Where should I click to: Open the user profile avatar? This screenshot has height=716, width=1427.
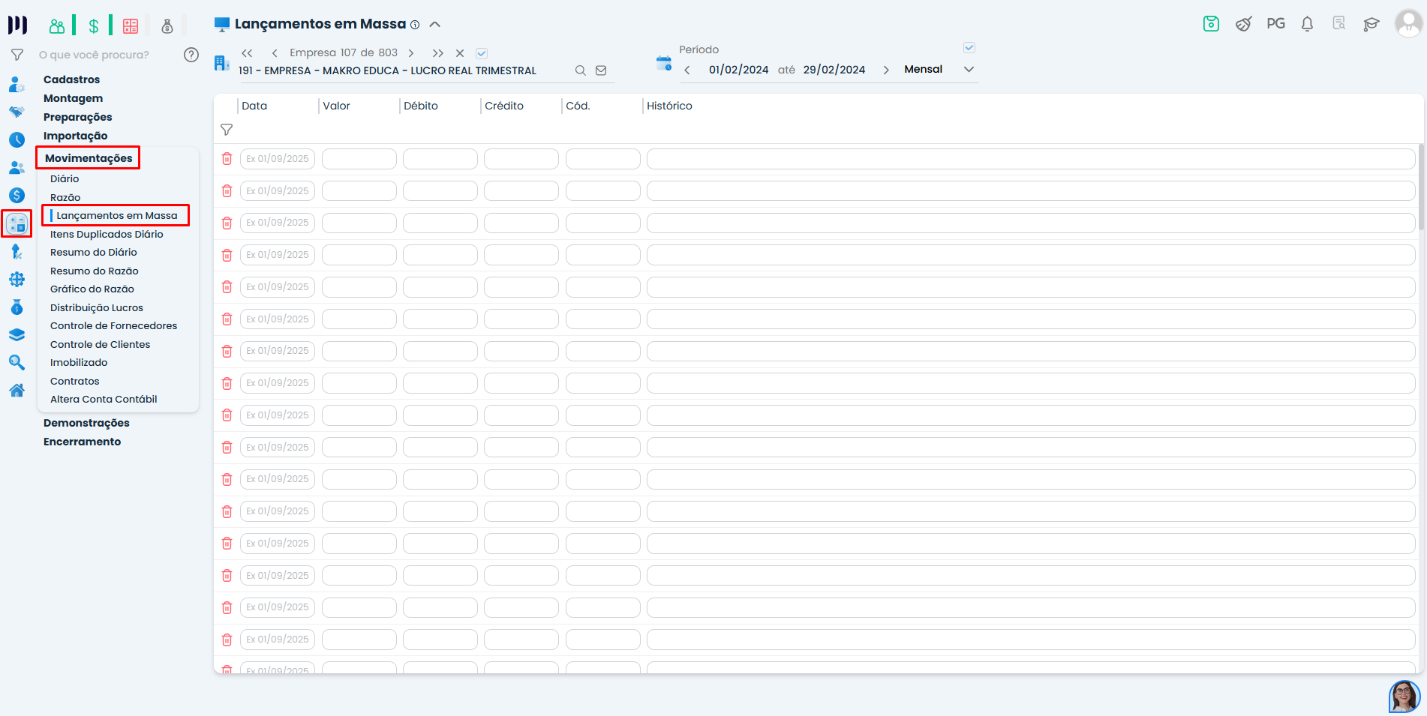point(1408,23)
